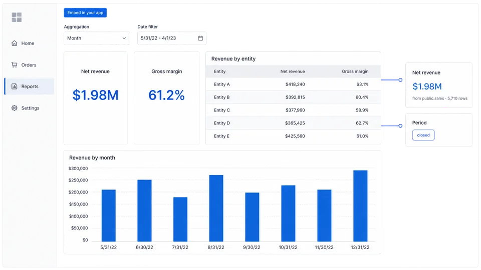Select the Reports sidebar item
The width and height of the screenshot is (481, 270).
[x=29, y=86]
